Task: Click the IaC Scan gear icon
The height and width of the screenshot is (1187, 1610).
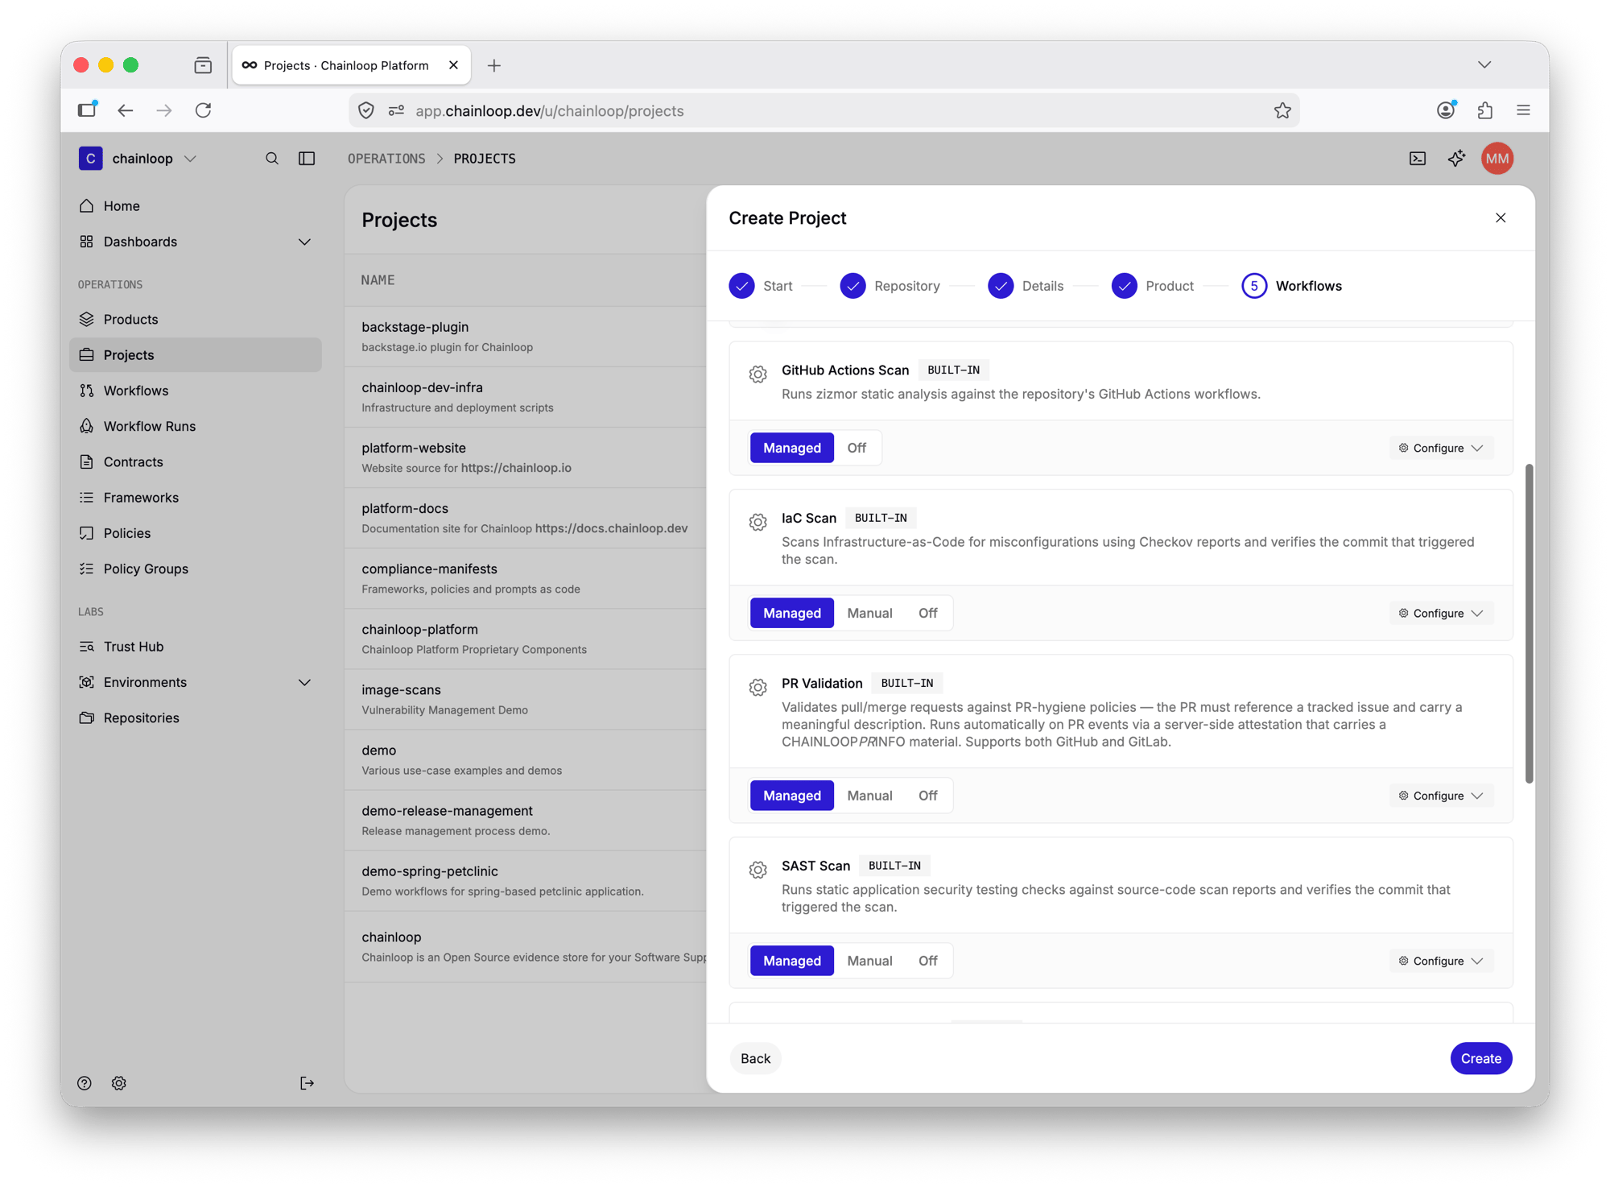Action: [758, 522]
